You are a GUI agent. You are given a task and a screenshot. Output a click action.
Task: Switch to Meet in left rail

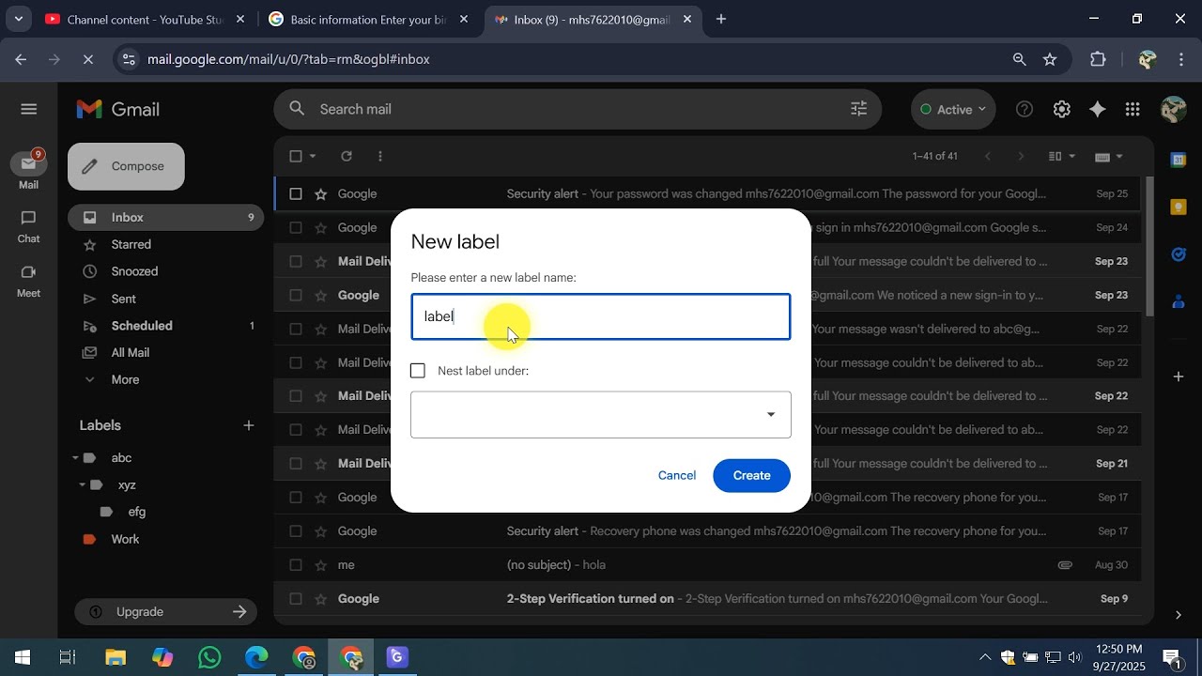pos(28,281)
